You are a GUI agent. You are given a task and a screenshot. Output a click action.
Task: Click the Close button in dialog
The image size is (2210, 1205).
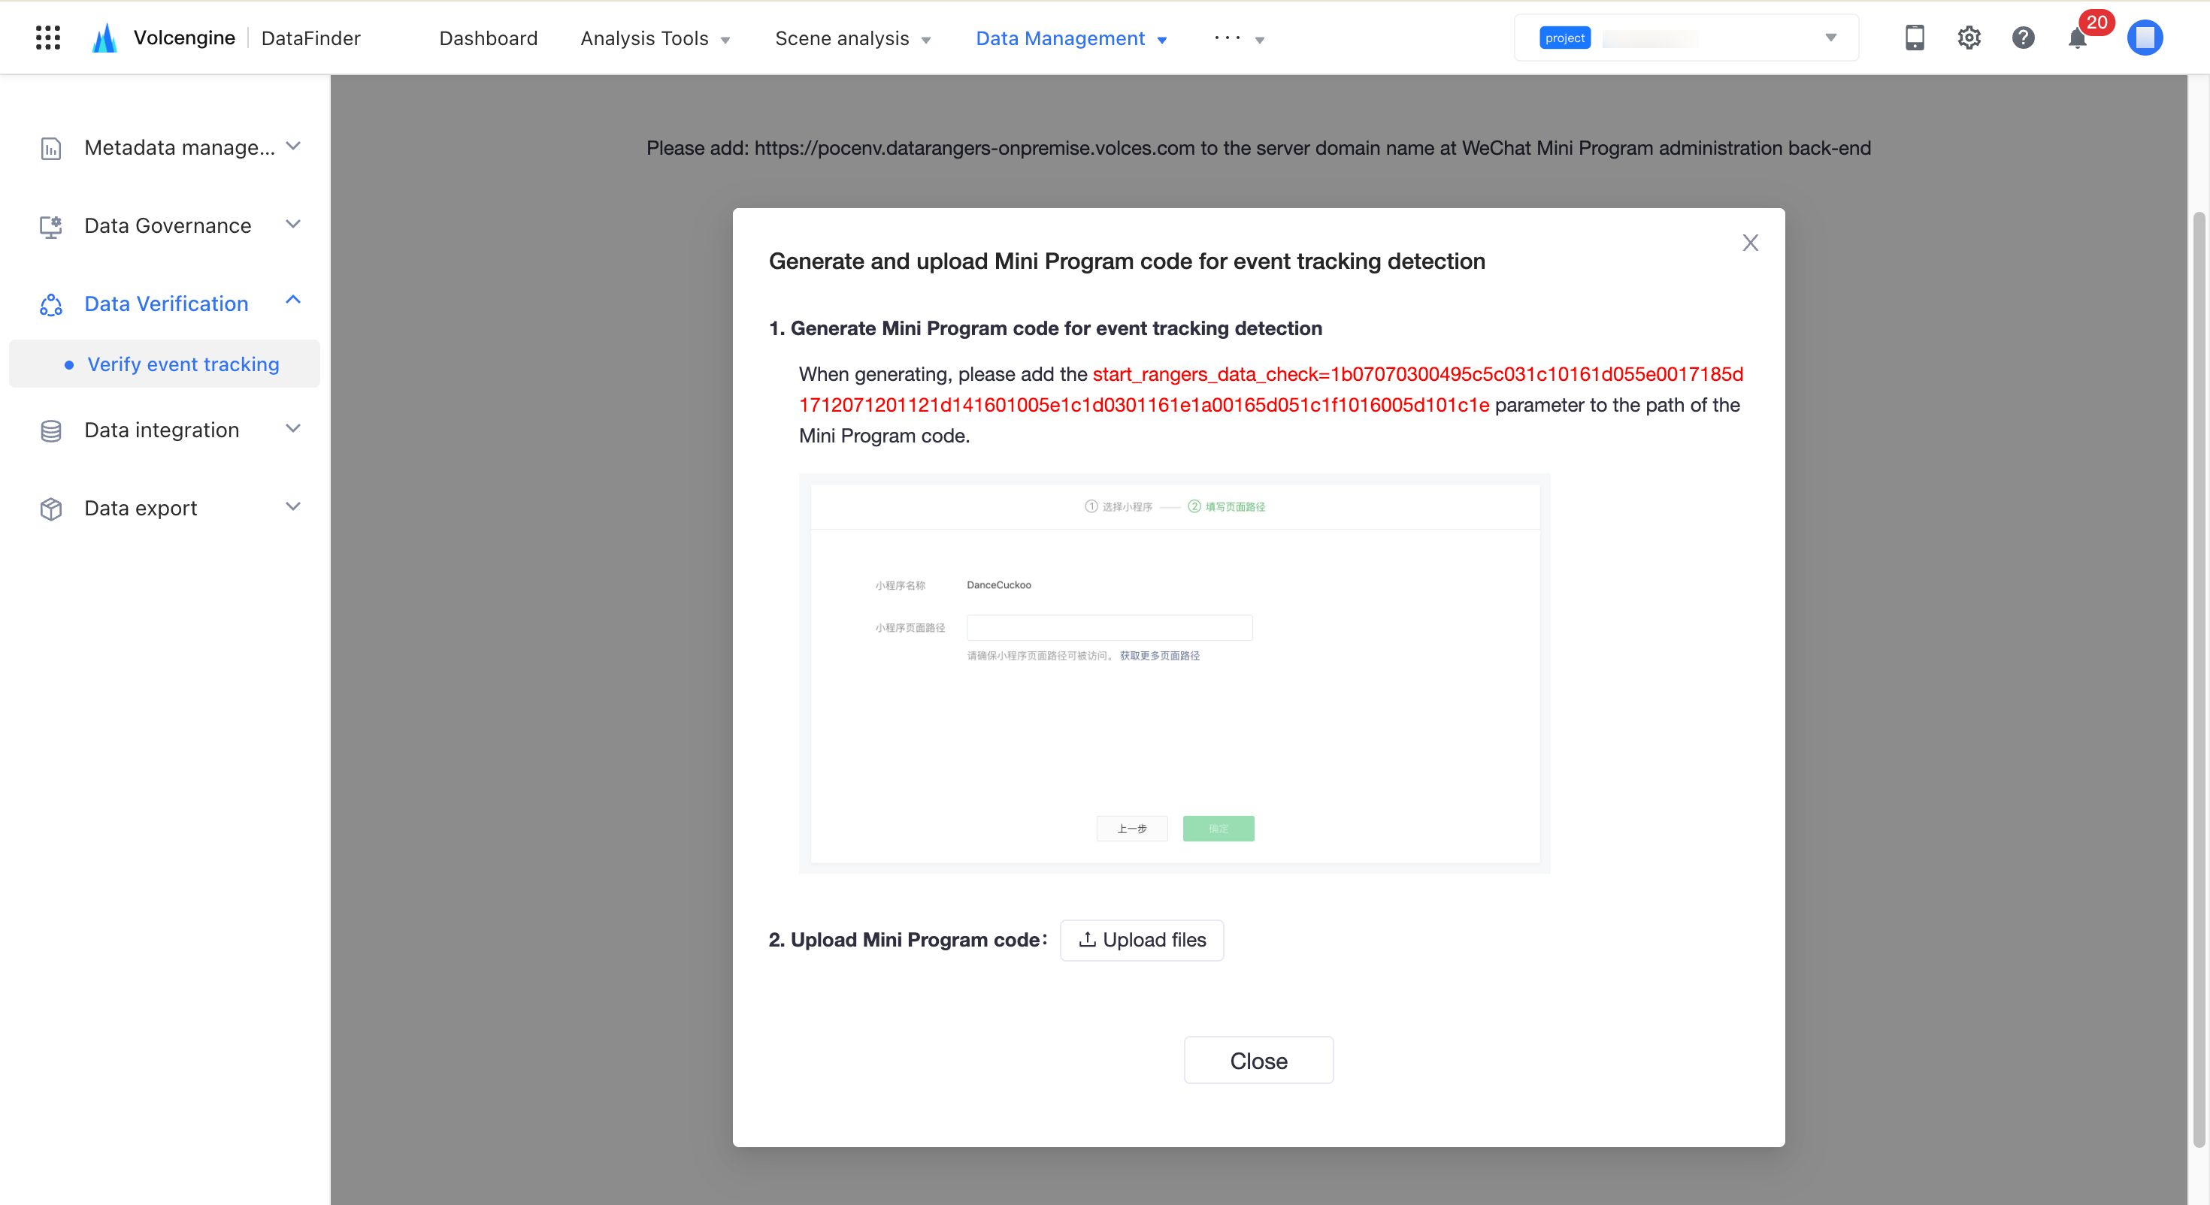point(1258,1060)
